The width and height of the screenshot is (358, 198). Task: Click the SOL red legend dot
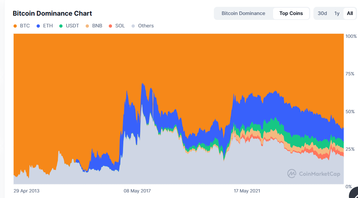(110, 26)
